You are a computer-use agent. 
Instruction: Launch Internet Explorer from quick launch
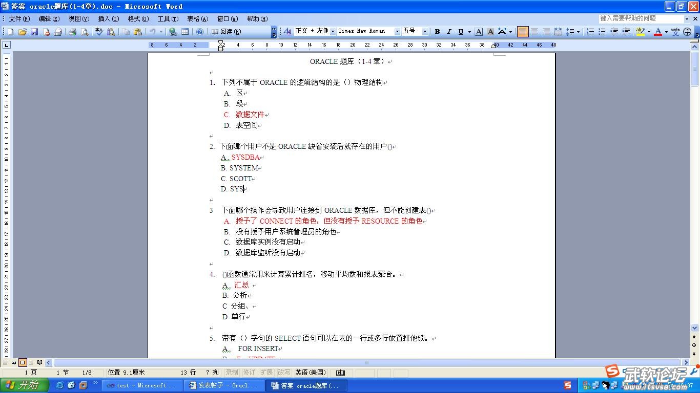point(60,385)
